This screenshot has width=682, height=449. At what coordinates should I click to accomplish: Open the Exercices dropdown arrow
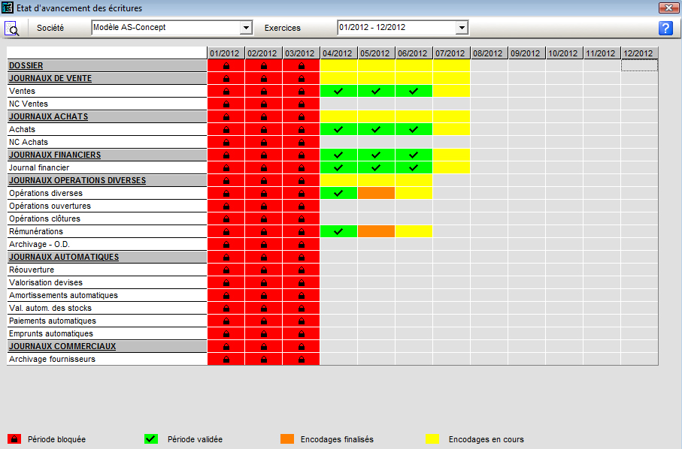pyautogui.click(x=462, y=28)
